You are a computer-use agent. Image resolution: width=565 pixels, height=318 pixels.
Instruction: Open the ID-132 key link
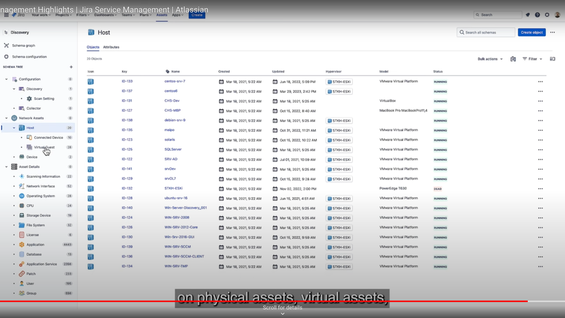point(127,189)
